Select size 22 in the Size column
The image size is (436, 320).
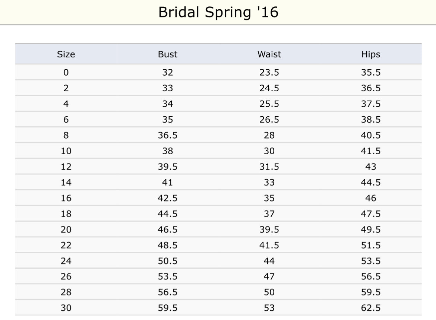66,245
